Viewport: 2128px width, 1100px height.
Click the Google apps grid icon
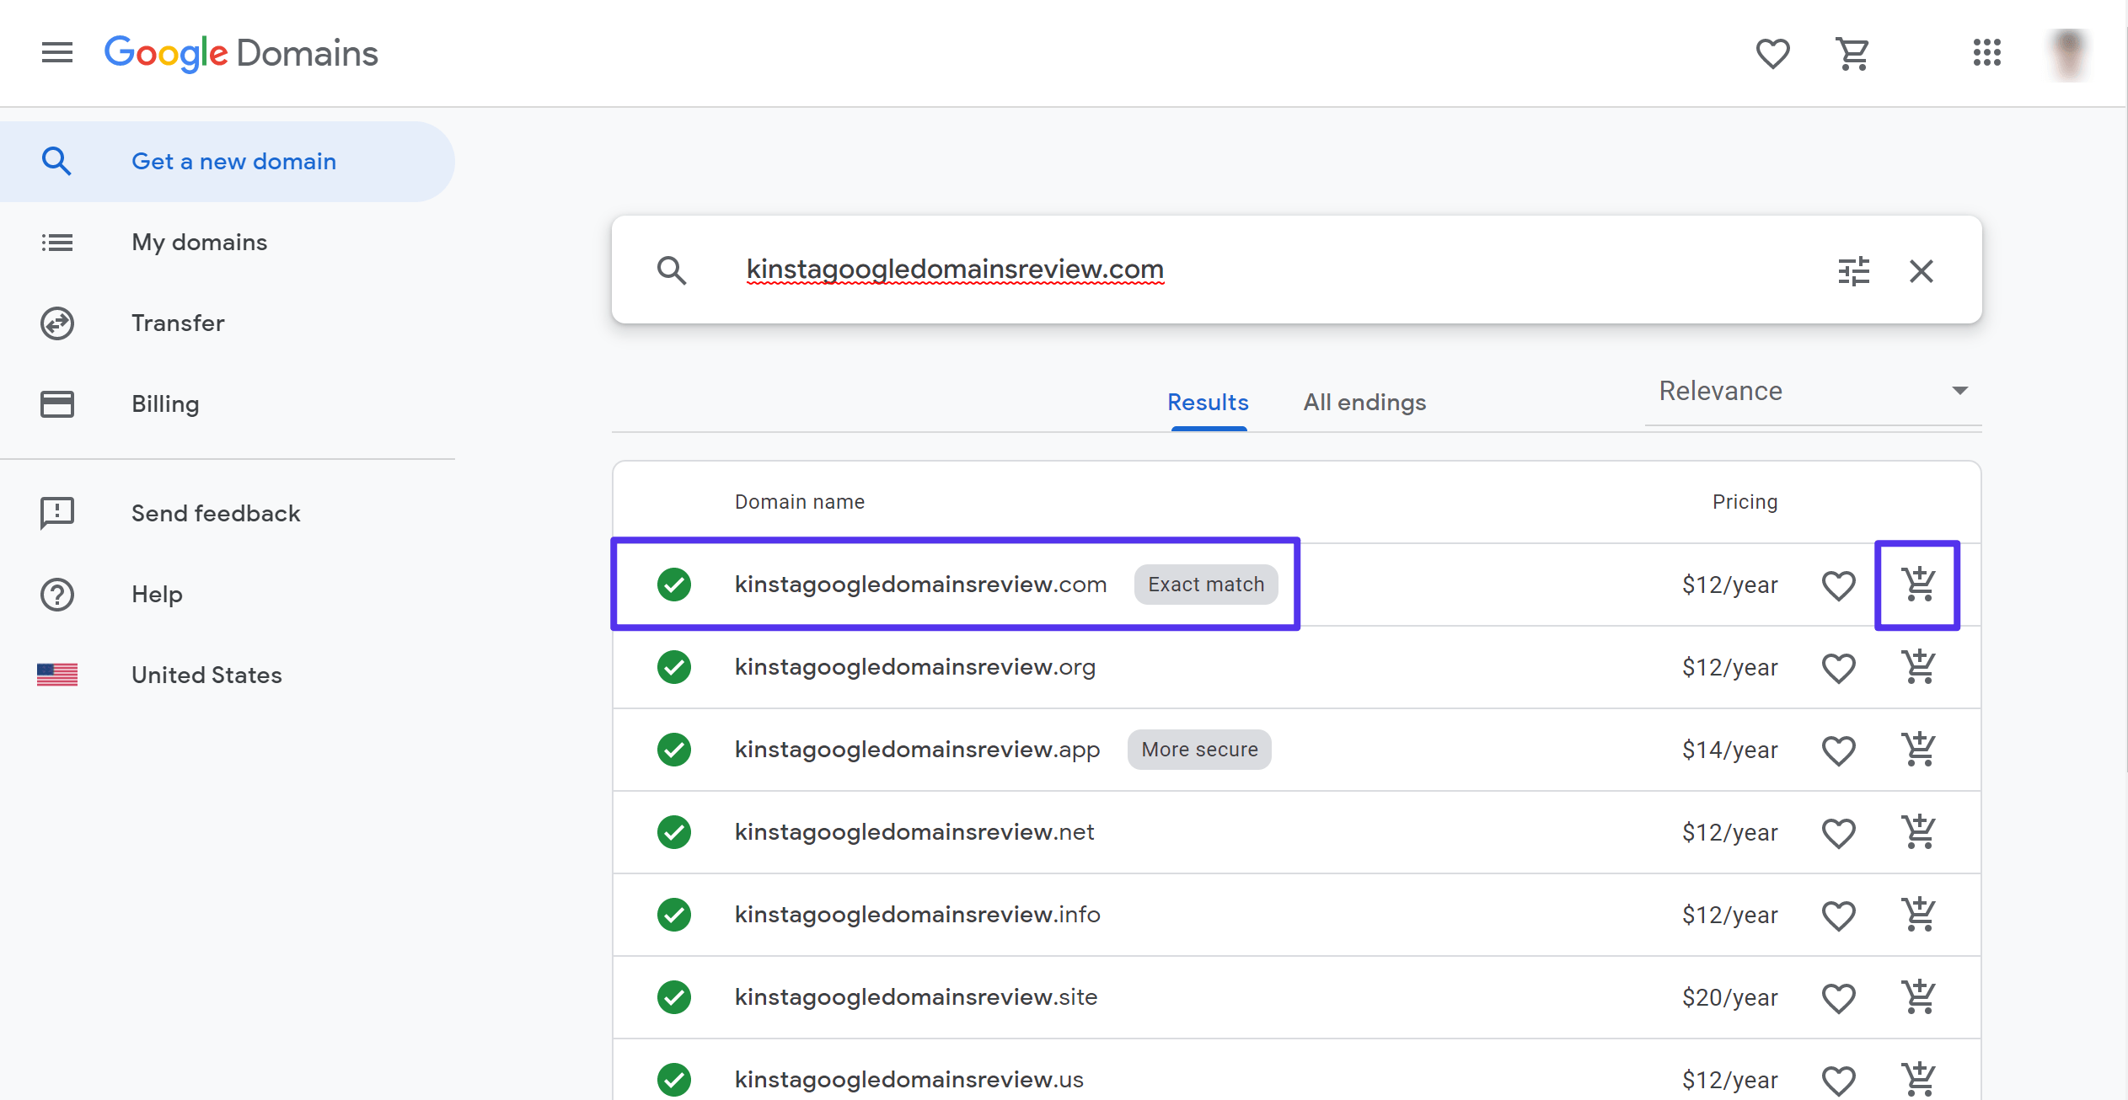pos(1987,52)
